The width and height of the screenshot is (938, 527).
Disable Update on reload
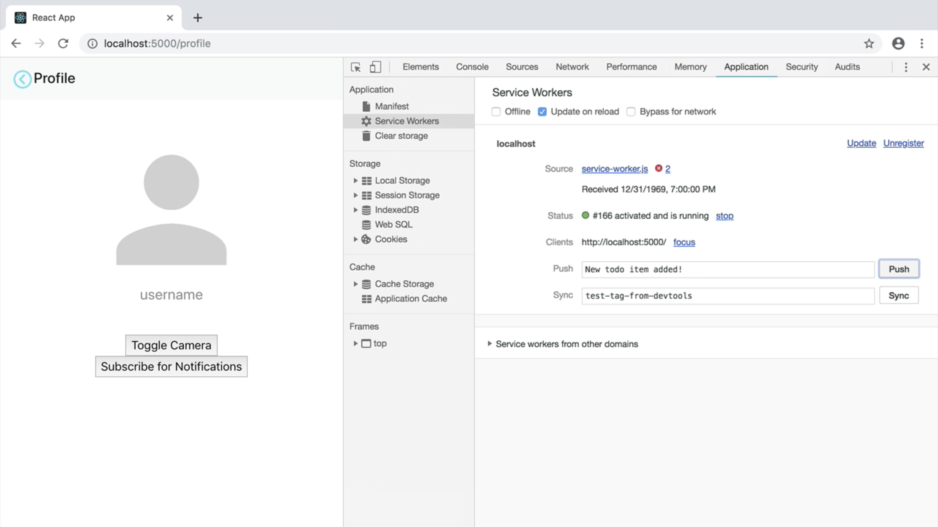tap(542, 111)
